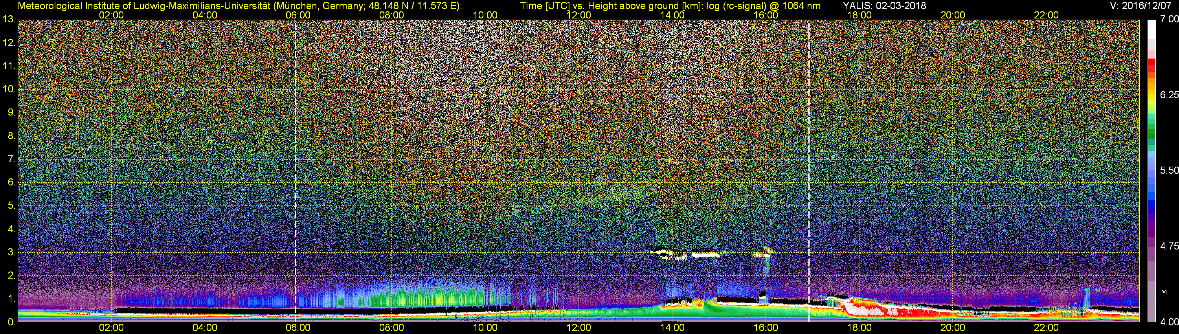Click the small 'eq' label beside the colorbar
The width and height of the screenshot is (1179, 334).
1164,292
